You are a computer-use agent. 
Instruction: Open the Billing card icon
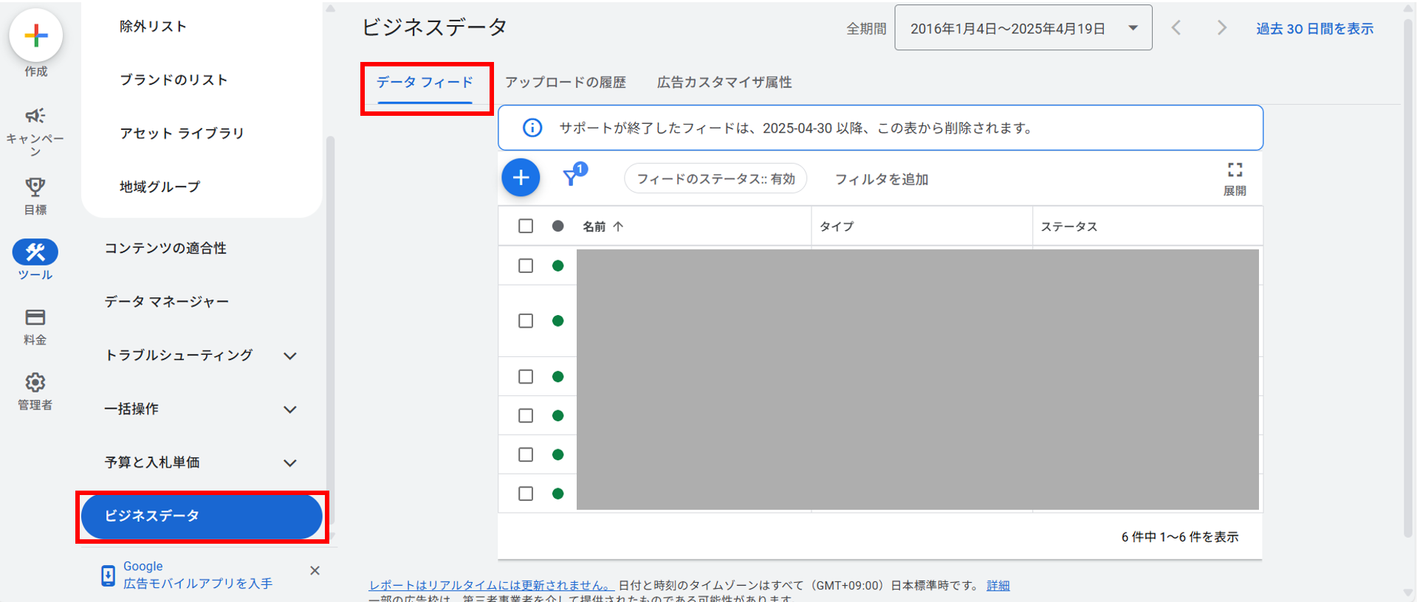(x=35, y=317)
